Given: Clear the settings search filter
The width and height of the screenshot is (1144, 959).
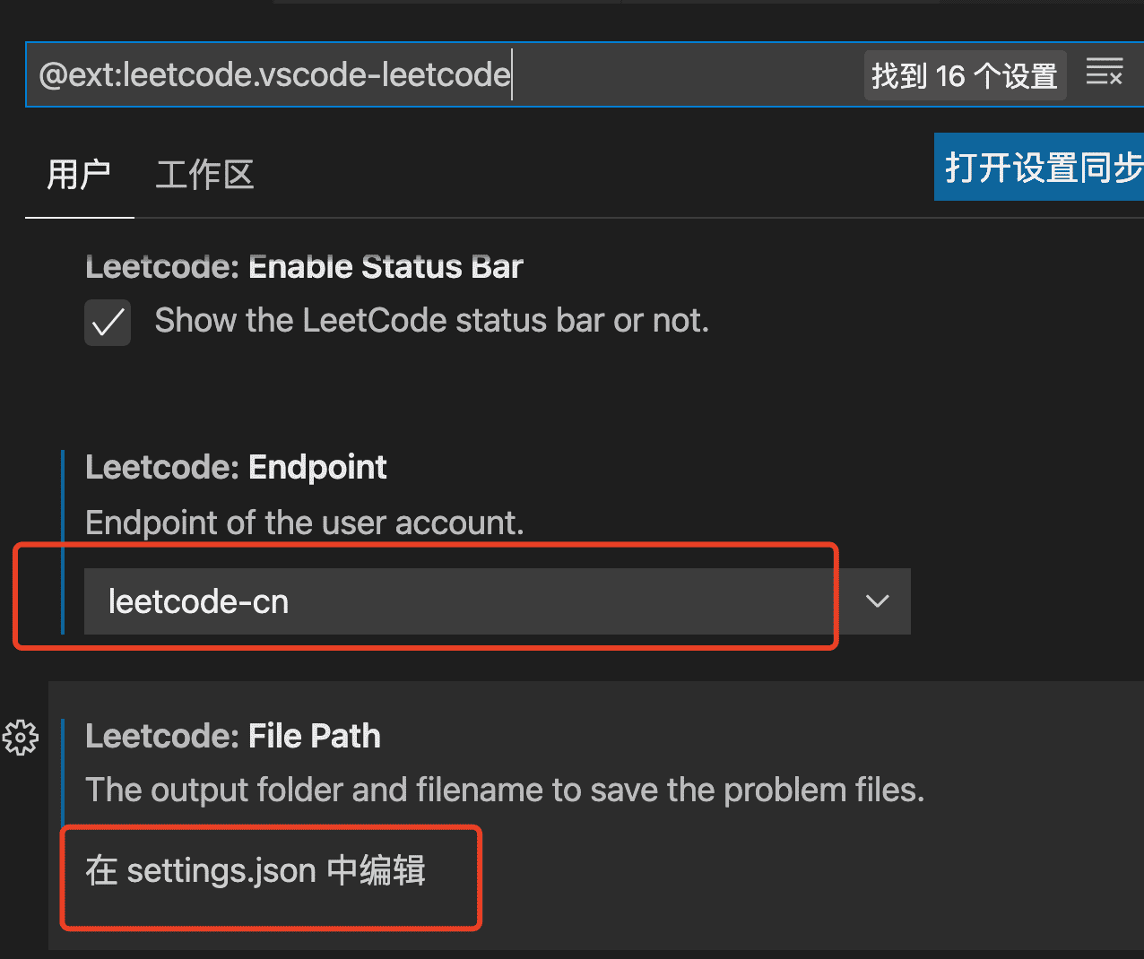Looking at the screenshot, I should coord(1104,73).
